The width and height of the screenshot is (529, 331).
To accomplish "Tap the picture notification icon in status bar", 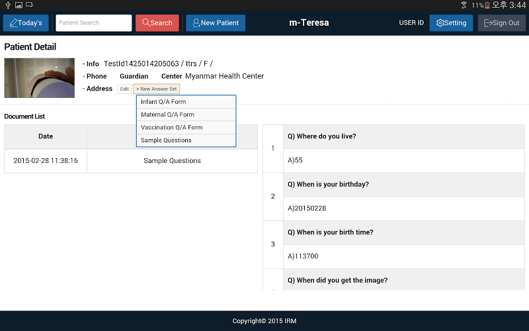I will tap(19, 5).
